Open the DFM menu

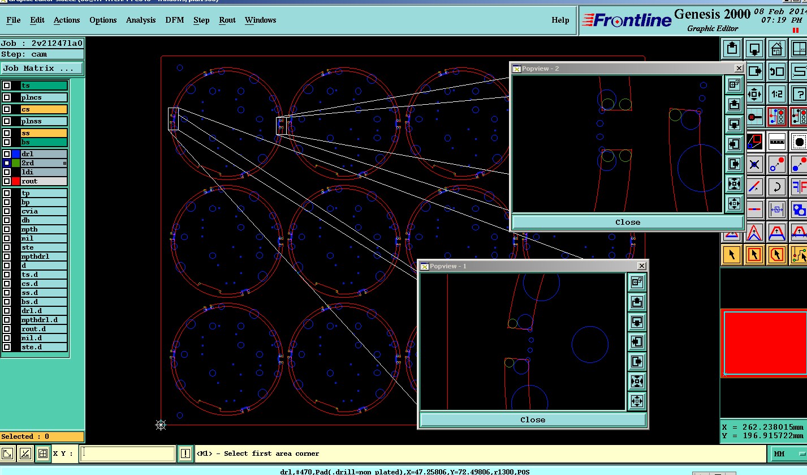(x=174, y=20)
